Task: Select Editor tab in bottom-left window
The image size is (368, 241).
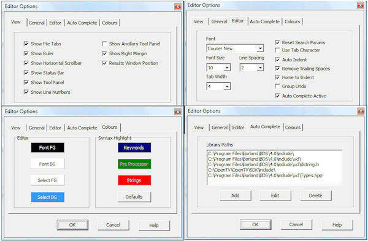Action: (55, 128)
